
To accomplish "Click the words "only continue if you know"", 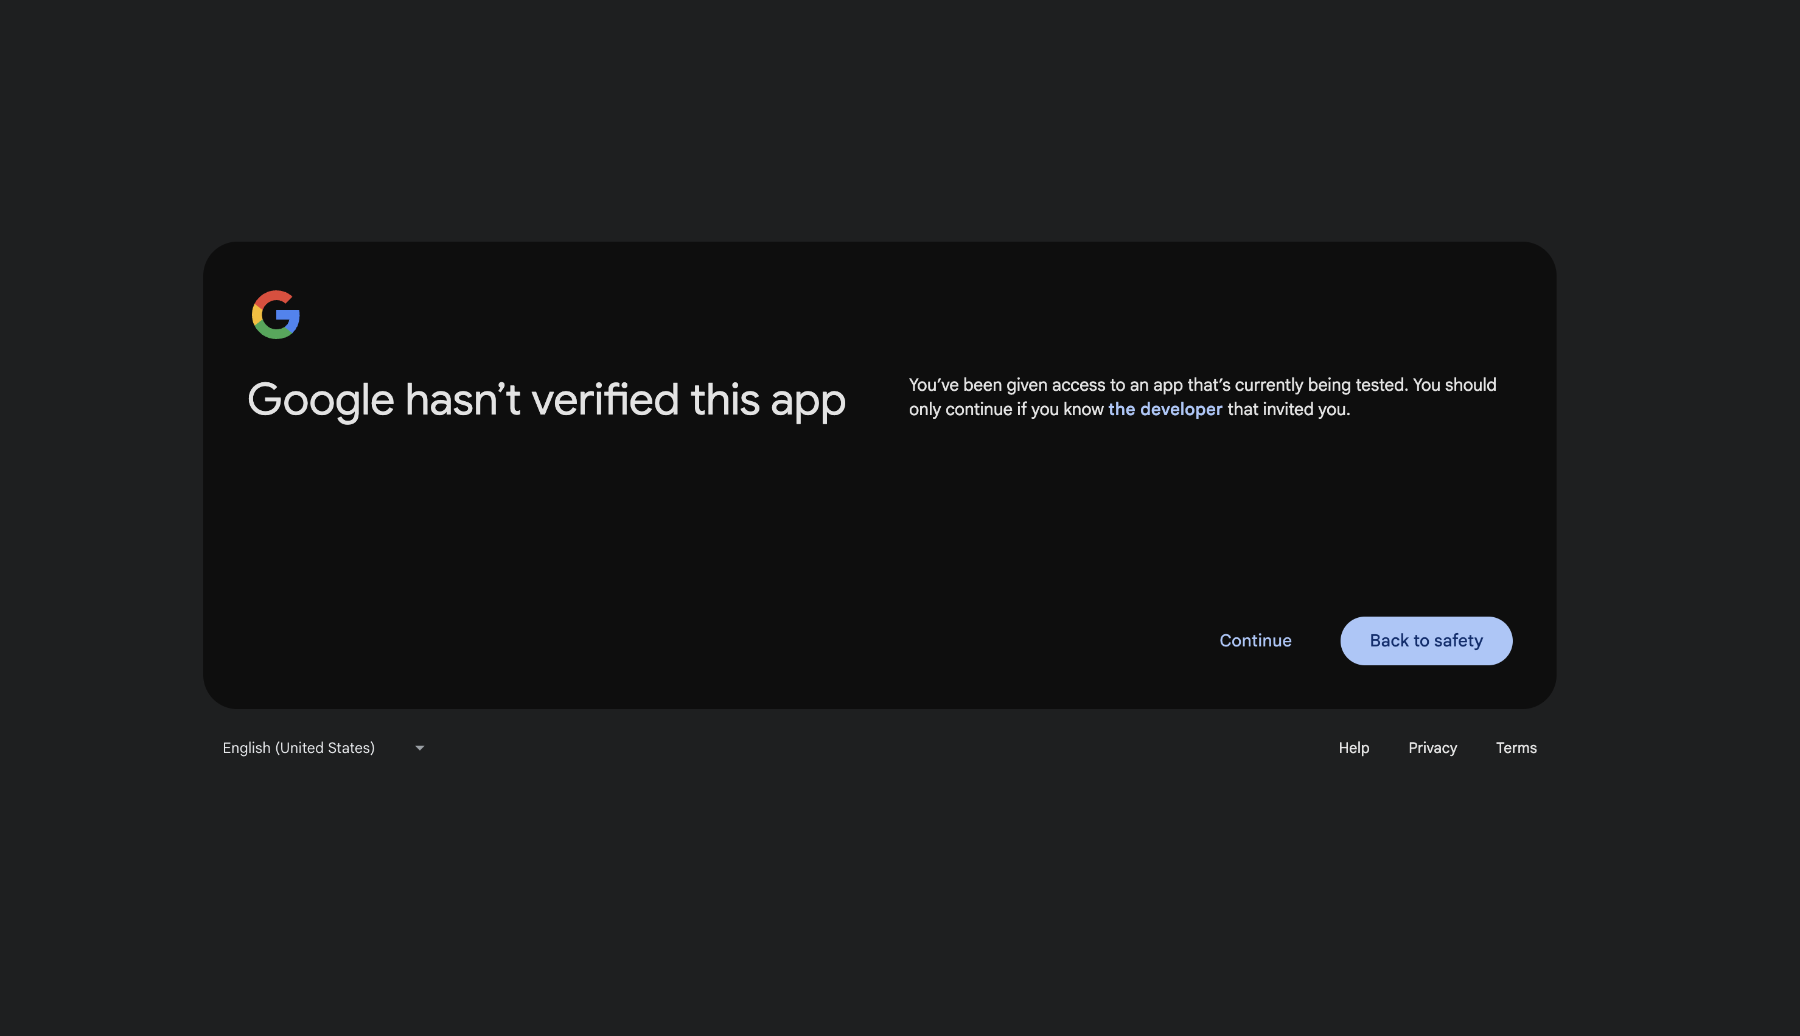I will [1006, 409].
